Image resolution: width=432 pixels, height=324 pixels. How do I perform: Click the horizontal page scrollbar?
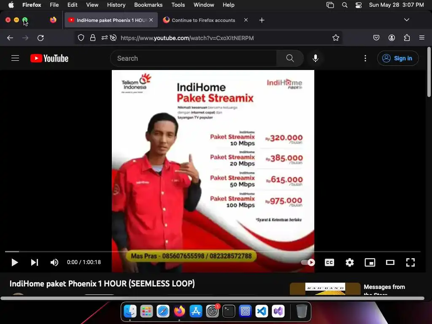[213, 298]
